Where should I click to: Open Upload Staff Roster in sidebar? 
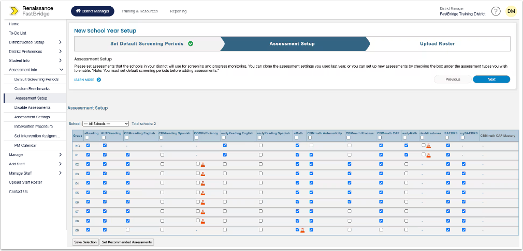pyautogui.click(x=25, y=182)
